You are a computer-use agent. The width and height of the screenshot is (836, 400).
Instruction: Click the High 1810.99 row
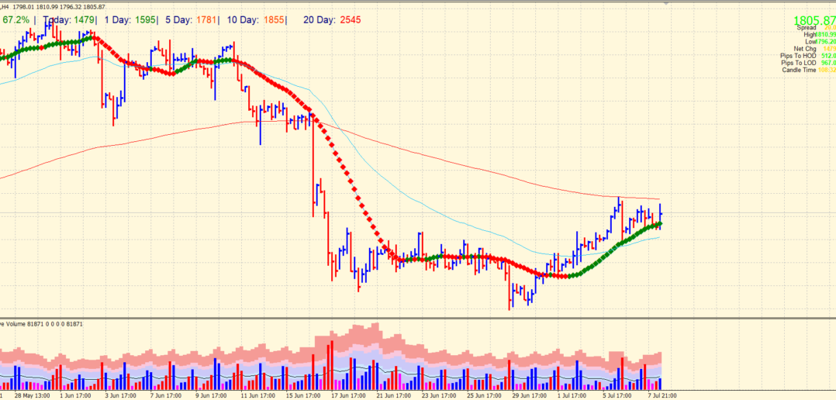coord(820,34)
